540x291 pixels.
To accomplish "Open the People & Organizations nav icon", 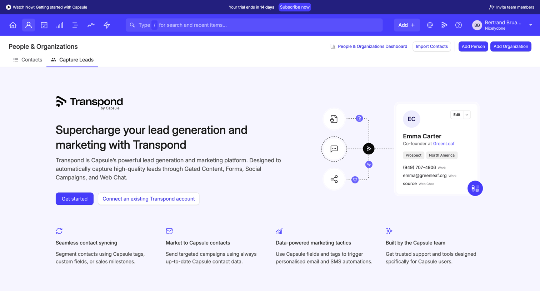I will pos(29,25).
